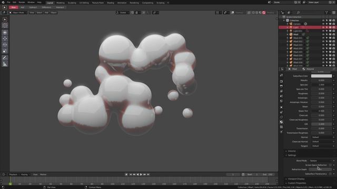The width and height of the screenshot is (337, 189).
Task: Jump to timeline end button
Action: [x=148, y=174]
